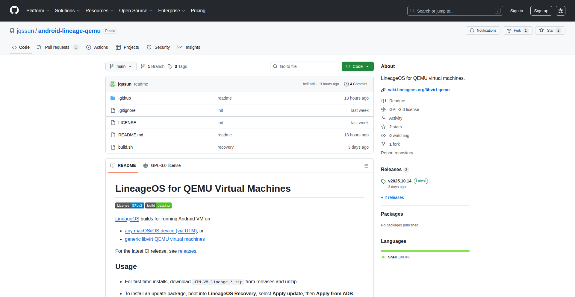
Task: Select the GPL-3.0 license tab
Action: coord(162,165)
